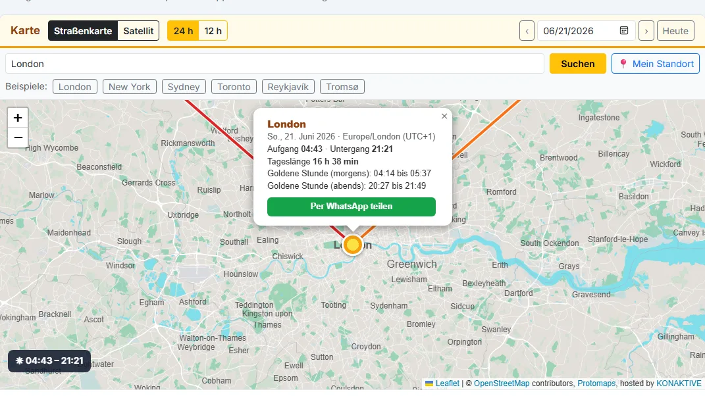This screenshot has height=396, width=705.
Task: Zoom out of the map with minus button
Action: 18,137
